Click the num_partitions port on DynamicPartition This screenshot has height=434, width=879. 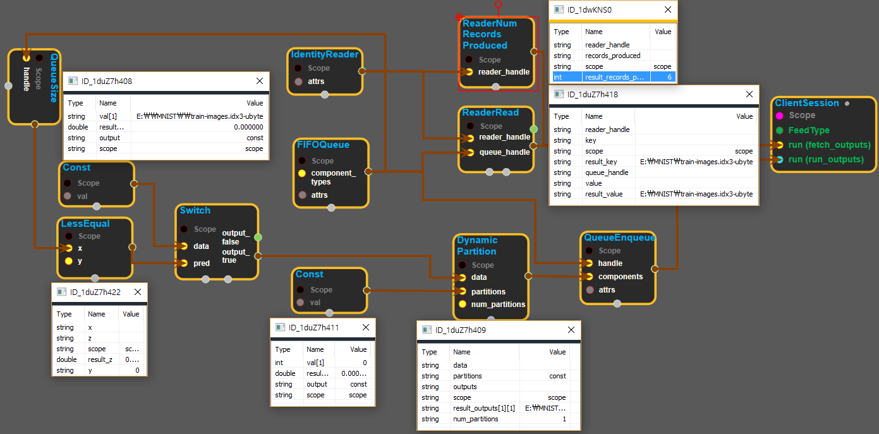pyautogui.click(x=462, y=304)
